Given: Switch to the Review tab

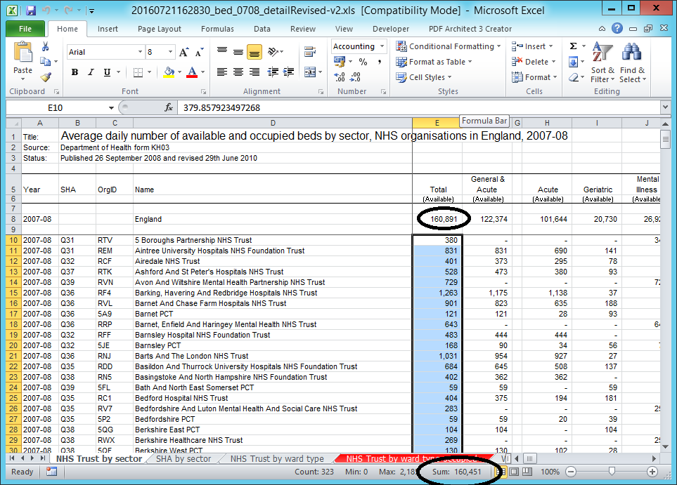Looking at the screenshot, I should click(303, 29).
